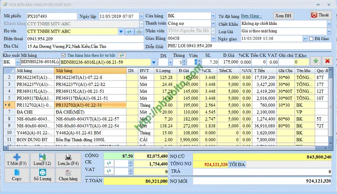This screenshot has width=337, height=194.
Task: Click the Mã phiếu field PX107493
Action: (x=51, y=16)
